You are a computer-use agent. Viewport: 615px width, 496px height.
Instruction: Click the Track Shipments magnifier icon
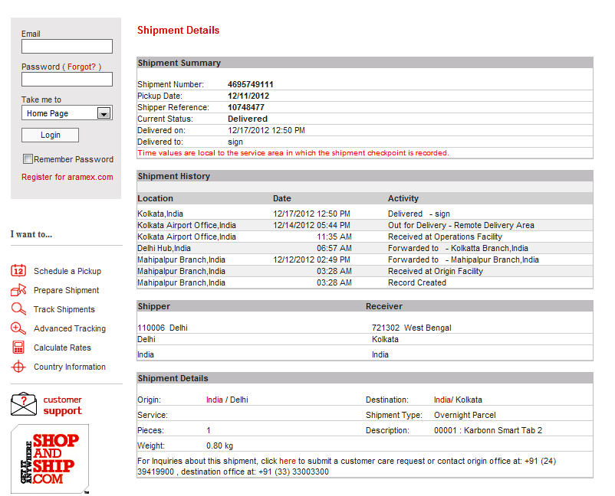[19, 309]
